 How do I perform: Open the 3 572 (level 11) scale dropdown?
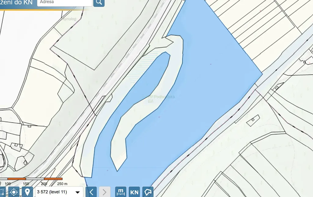coord(59,192)
